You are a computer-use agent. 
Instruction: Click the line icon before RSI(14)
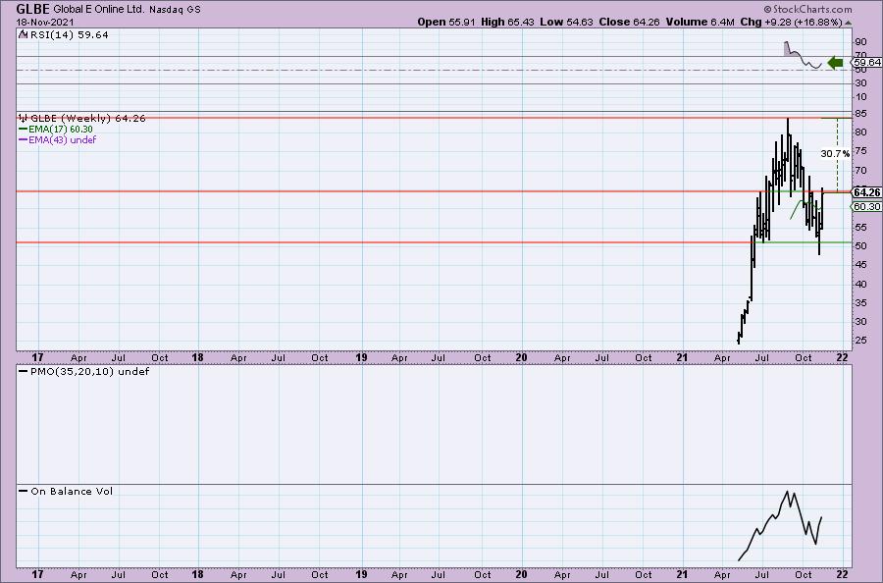(23, 34)
